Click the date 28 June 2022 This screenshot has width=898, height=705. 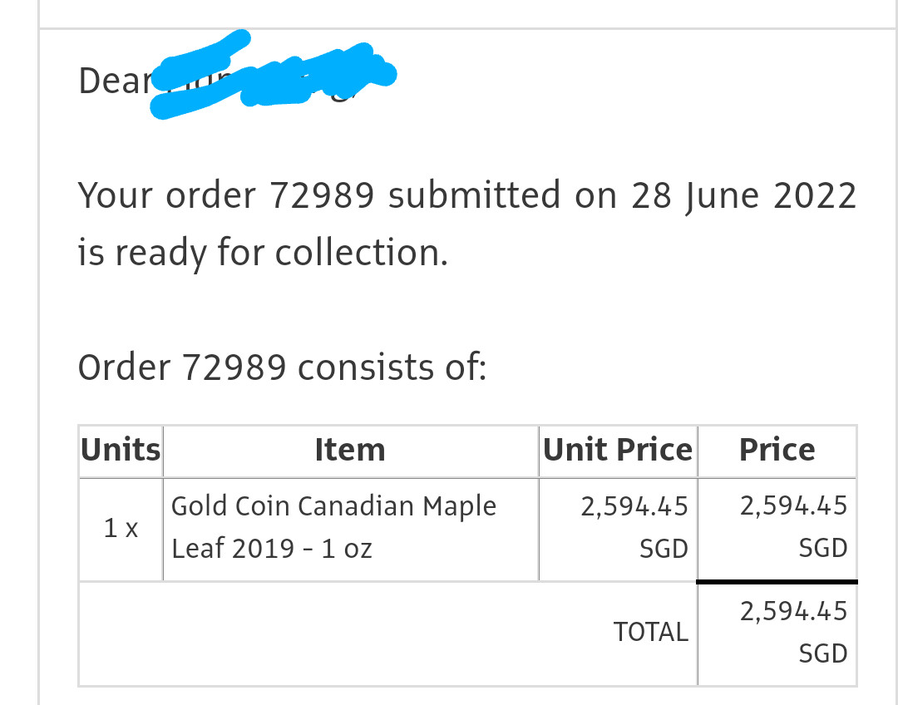point(744,196)
